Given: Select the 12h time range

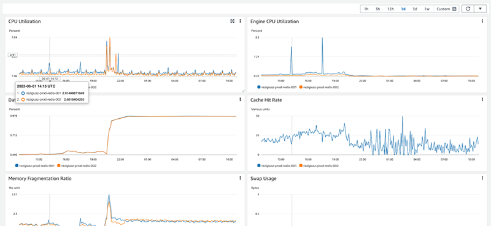Looking at the screenshot, I should click(x=390, y=9).
